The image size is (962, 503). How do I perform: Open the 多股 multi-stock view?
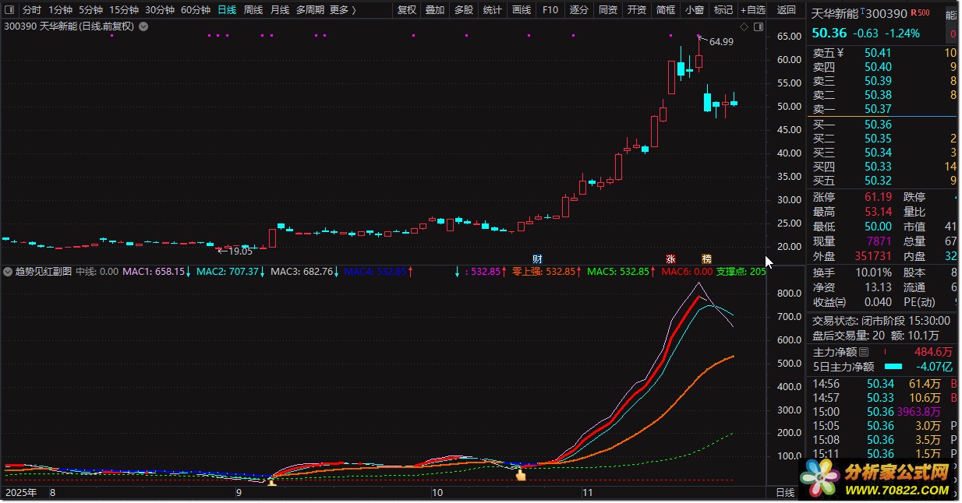tap(464, 10)
